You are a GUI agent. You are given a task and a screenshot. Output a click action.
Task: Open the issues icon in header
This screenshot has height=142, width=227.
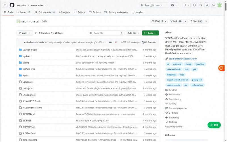(x=194, y=5)
